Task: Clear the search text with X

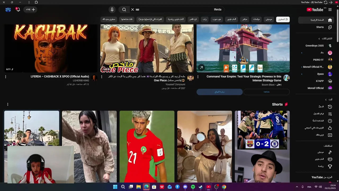Action: pos(133,10)
